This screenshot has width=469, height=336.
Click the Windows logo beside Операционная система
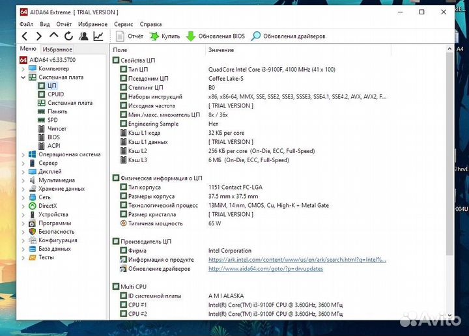33,154
